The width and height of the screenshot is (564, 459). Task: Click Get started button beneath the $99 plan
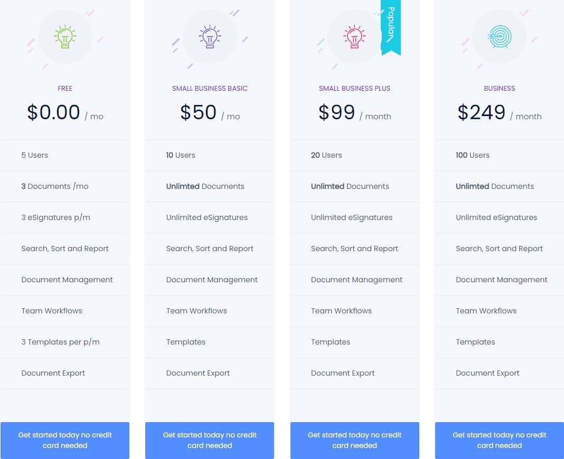coord(354,440)
